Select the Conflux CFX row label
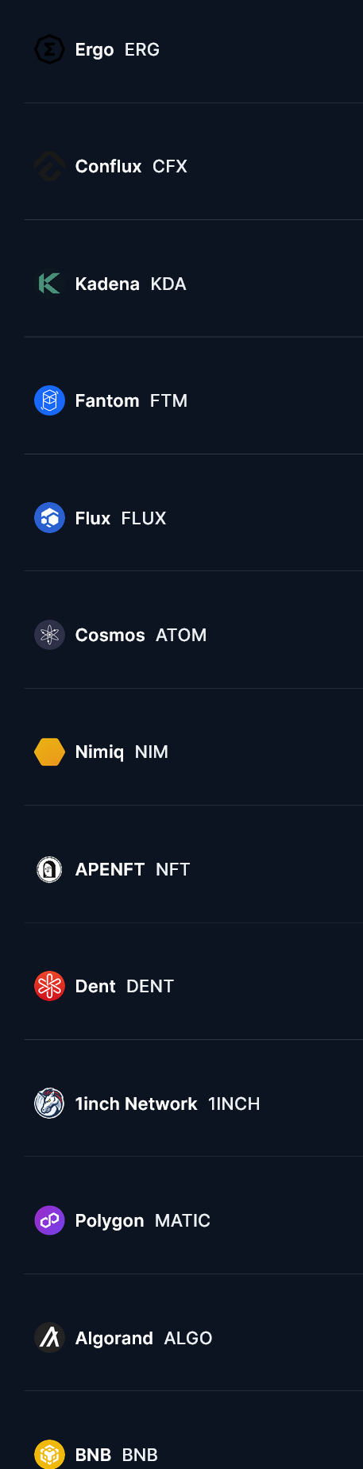Image resolution: width=363 pixels, height=1469 pixels. point(131,166)
